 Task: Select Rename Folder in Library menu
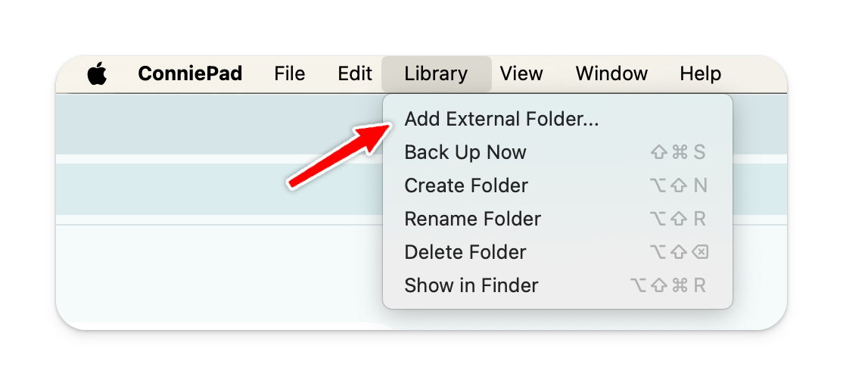(473, 219)
